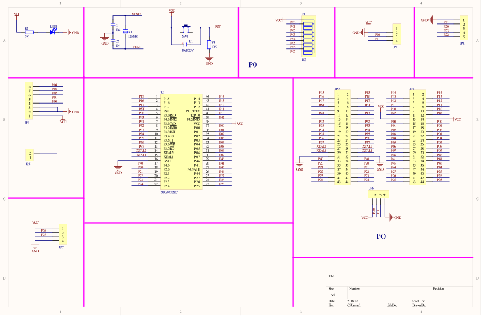Image resolution: width=494 pixels, height=328 pixels.
Task: Select the VCC port on U1 pin 38
Action: 239,124
